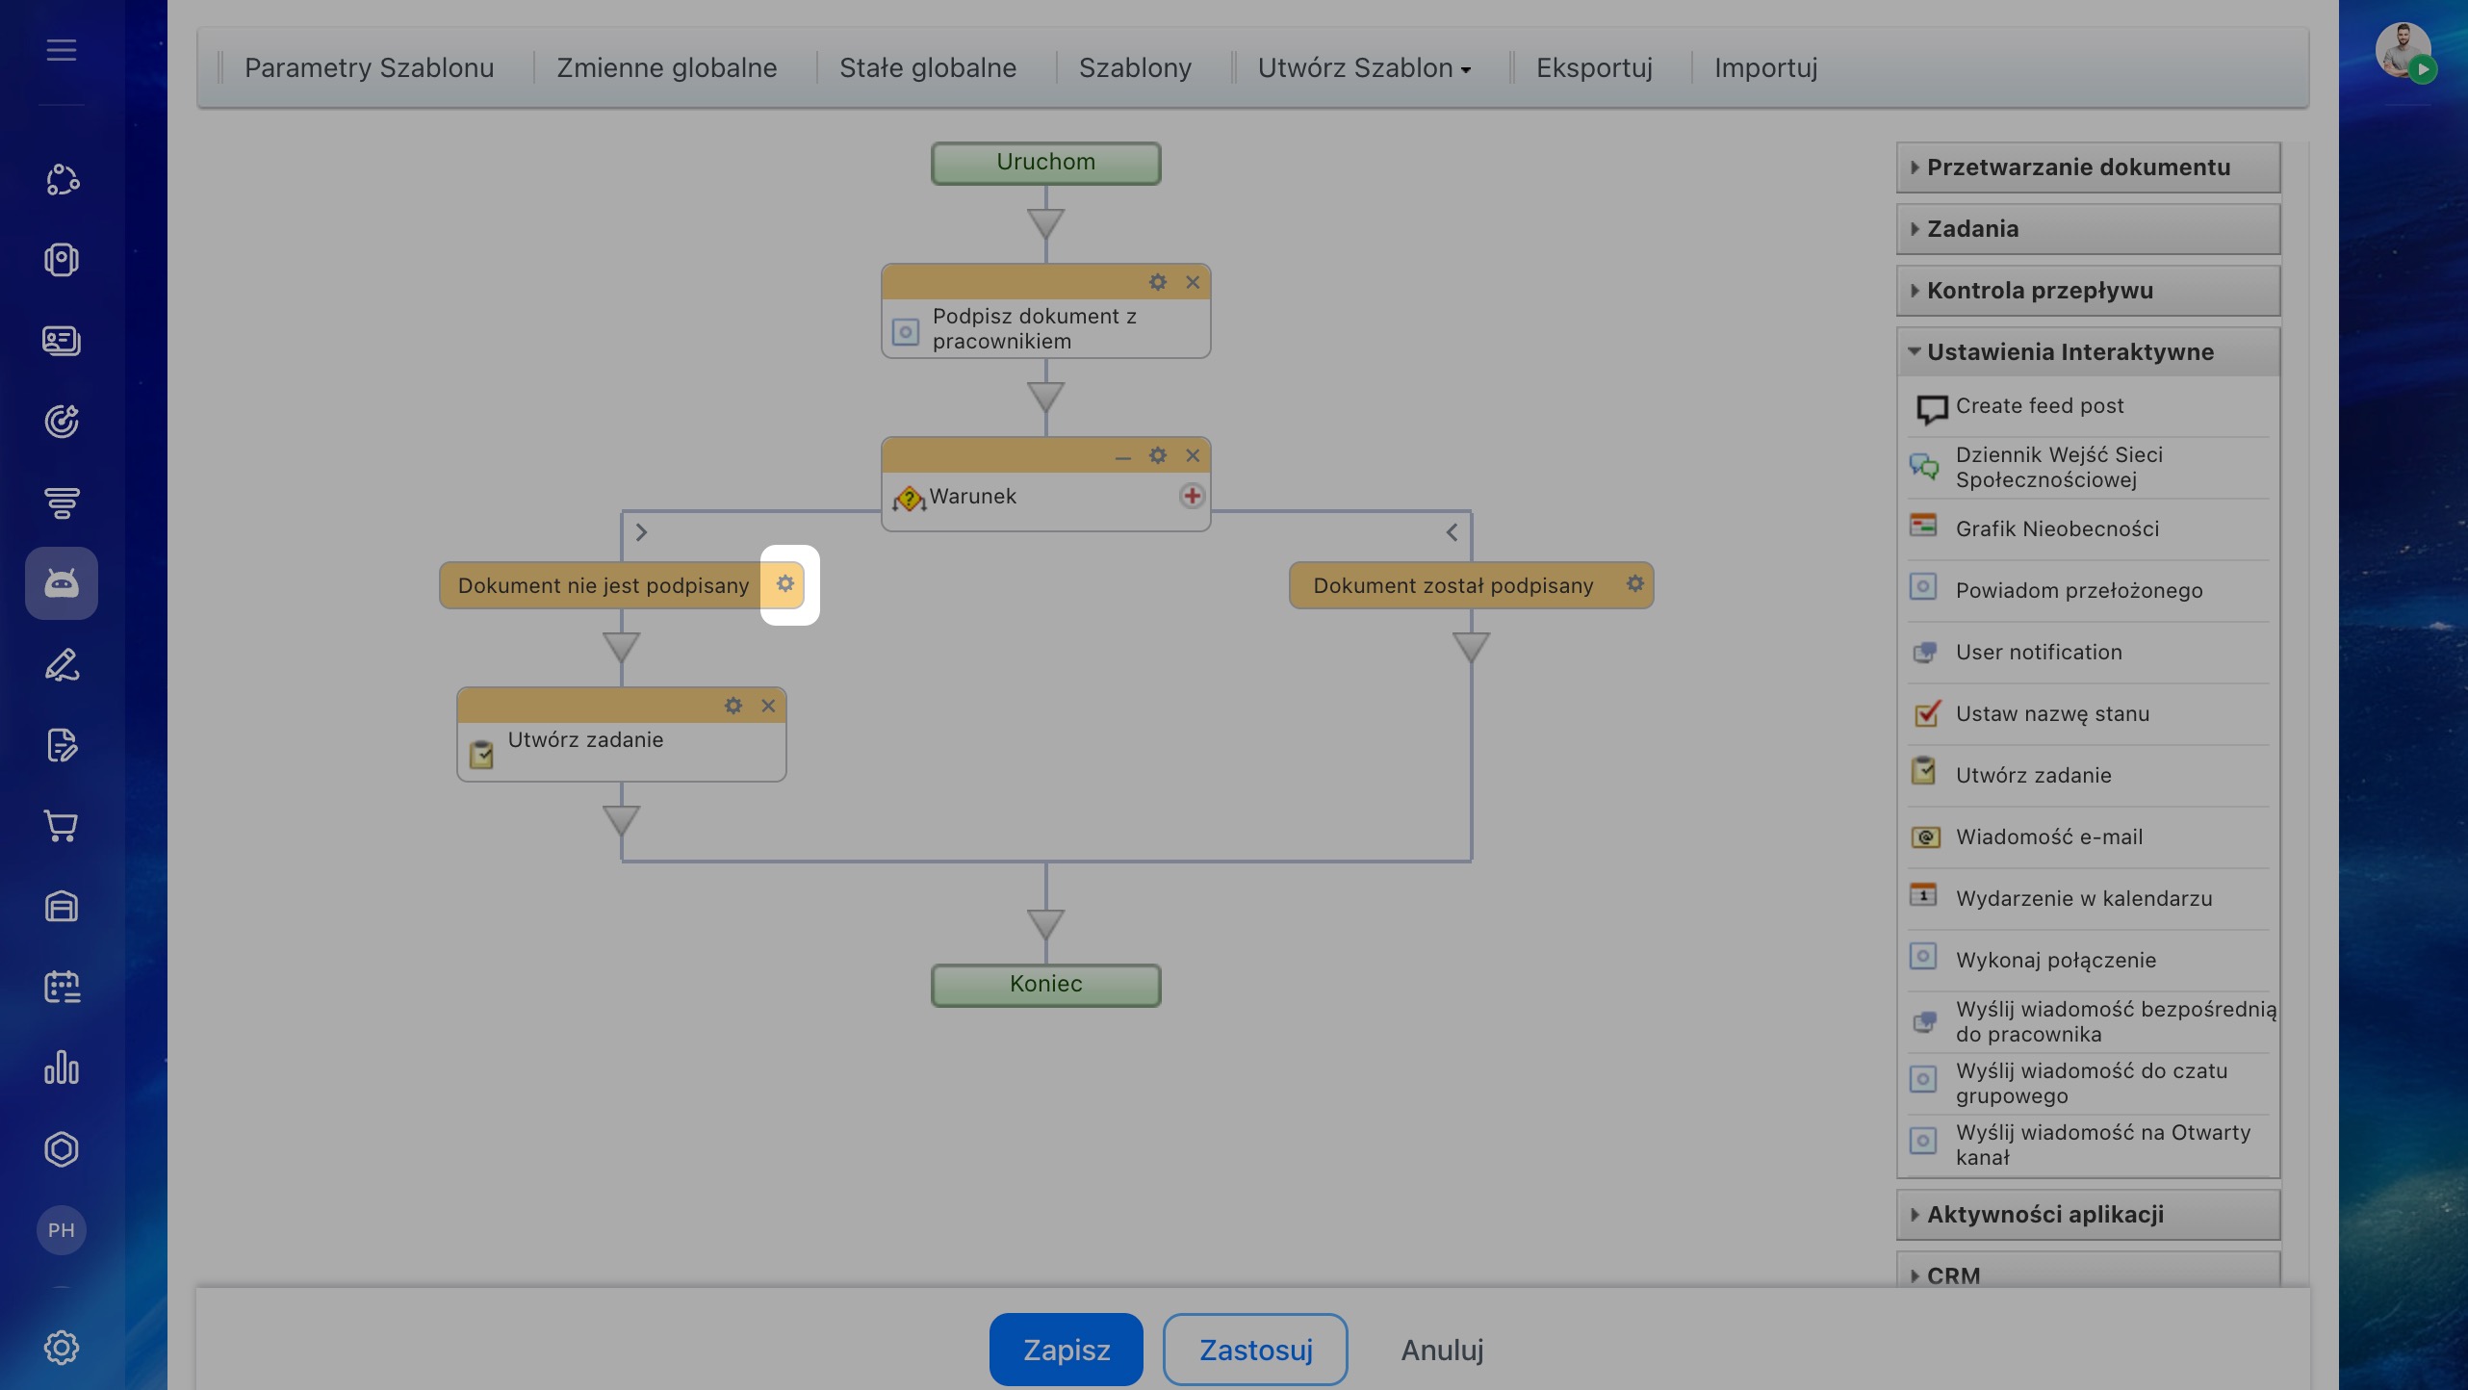Open the 'Utwórz Szablon' dropdown
This screenshot has width=2468, height=1390.
click(x=1364, y=68)
